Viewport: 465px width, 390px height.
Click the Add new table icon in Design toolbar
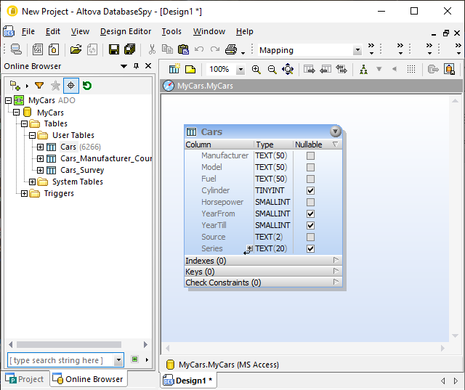pos(174,69)
